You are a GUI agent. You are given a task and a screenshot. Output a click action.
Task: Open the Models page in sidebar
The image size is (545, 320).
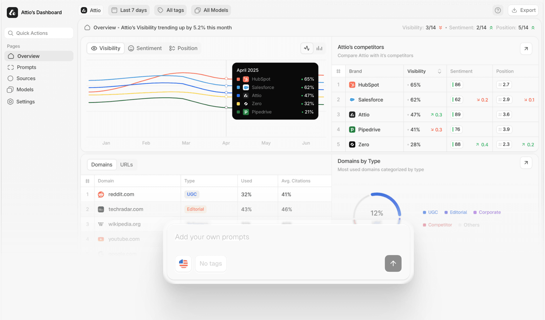tap(24, 89)
